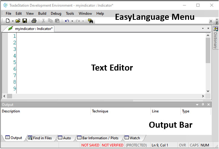Image resolution: width=219 pixels, height=149 pixels.
Task: Click the Cut scissors icon
Action: (43, 21)
